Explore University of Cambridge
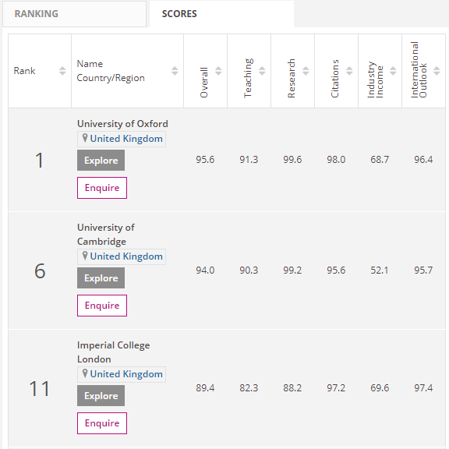The width and height of the screenshot is (449, 449). click(101, 278)
